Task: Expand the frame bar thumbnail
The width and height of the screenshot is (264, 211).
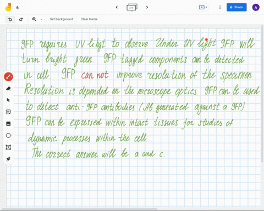Action: click(132, 8)
